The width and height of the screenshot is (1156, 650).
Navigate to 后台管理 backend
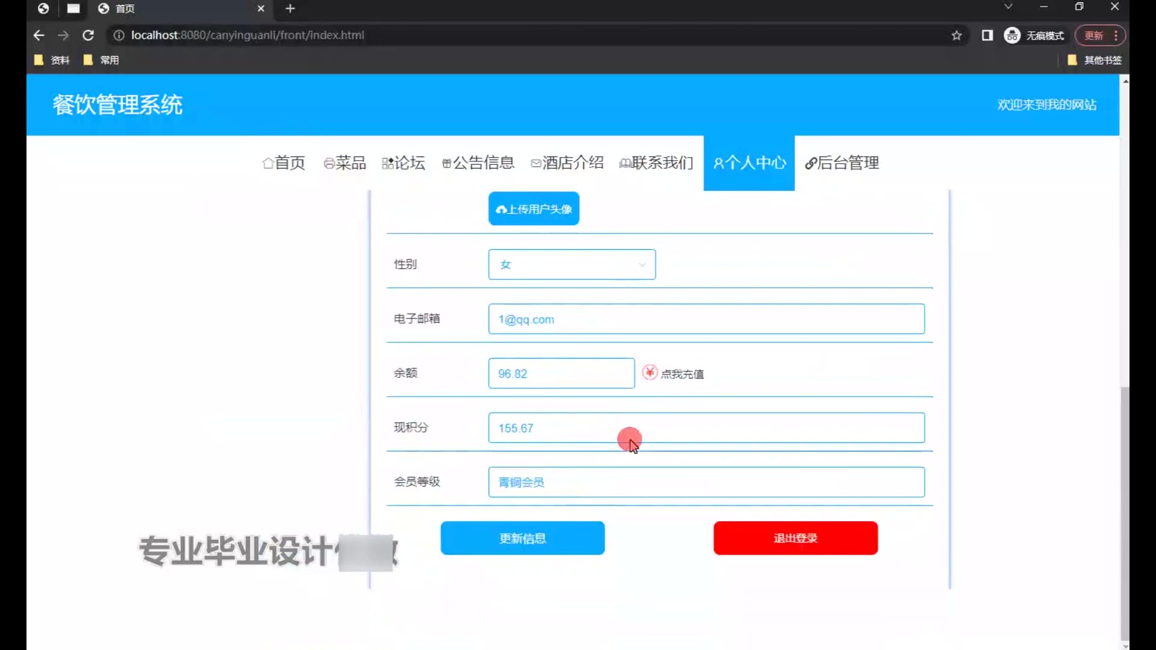click(842, 163)
